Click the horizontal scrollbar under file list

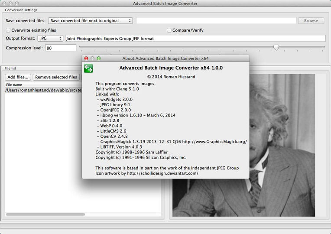point(45,214)
